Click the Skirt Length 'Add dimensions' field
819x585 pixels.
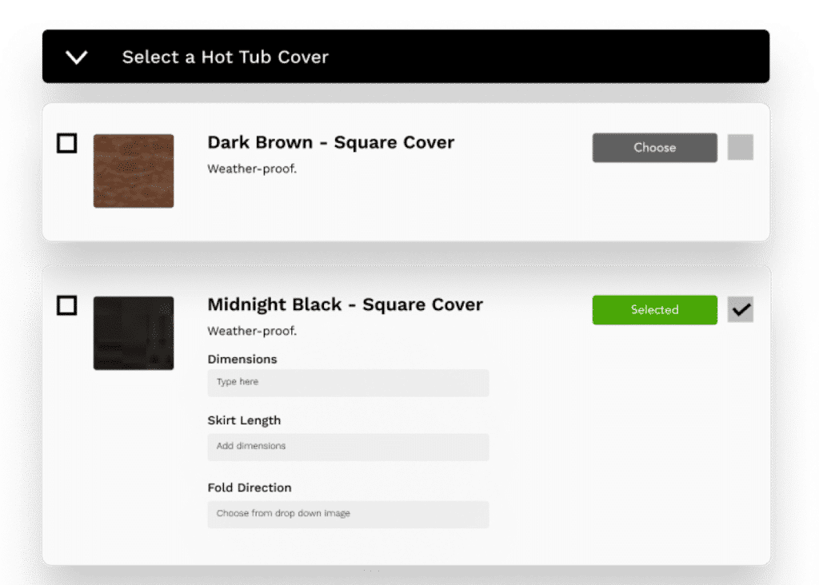pyautogui.click(x=348, y=447)
